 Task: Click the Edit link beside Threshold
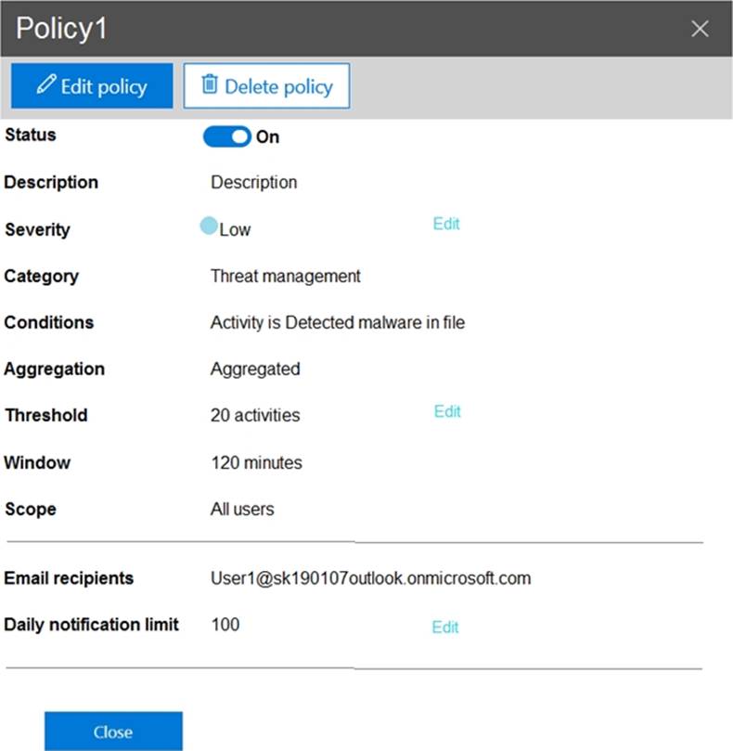pyautogui.click(x=447, y=411)
